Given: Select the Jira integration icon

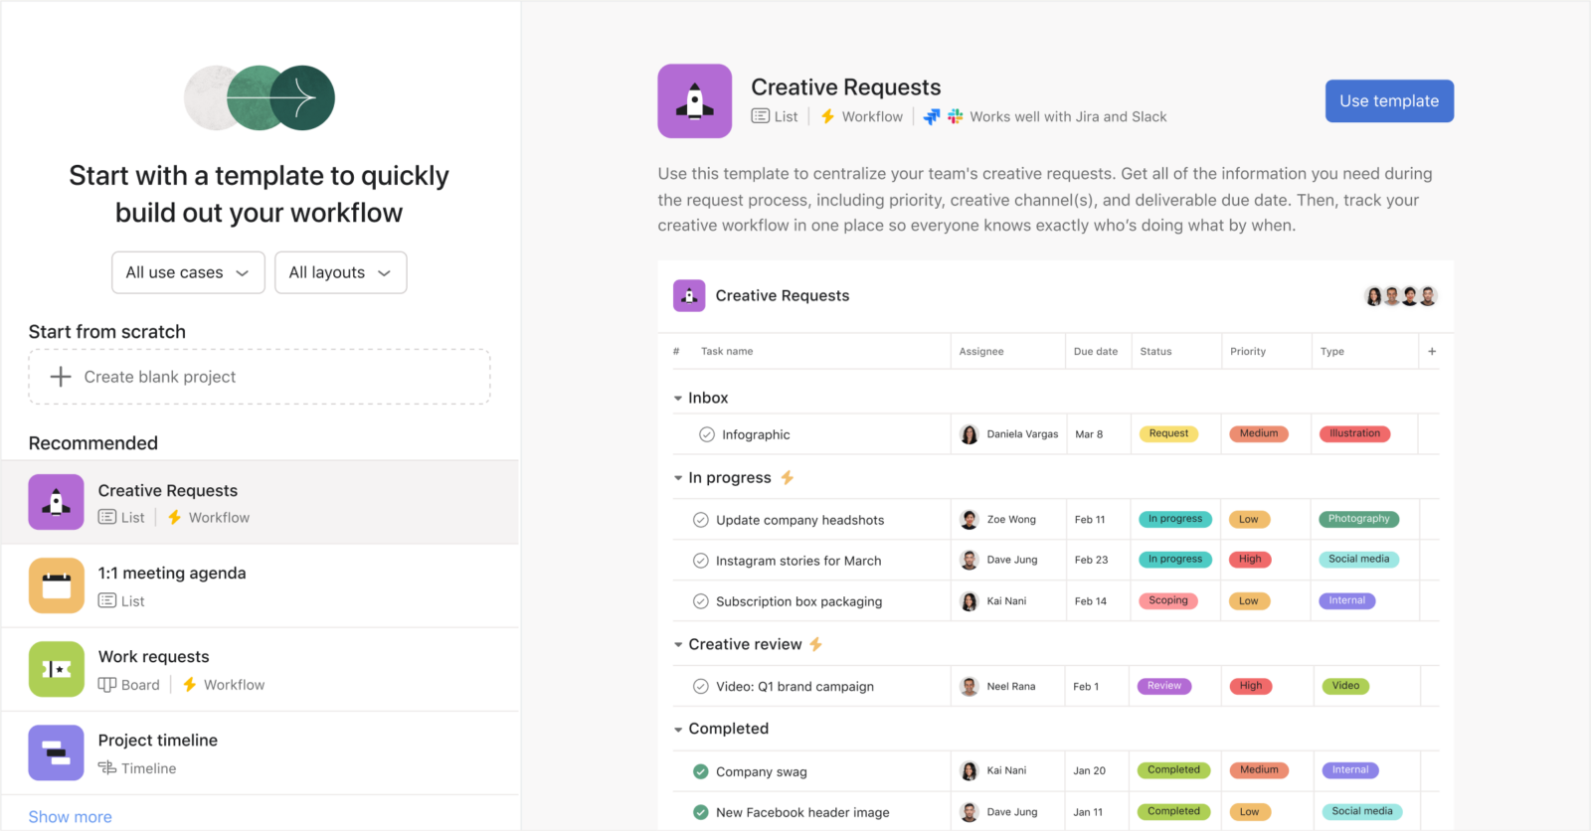Looking at the screenshot, I should [x=932, y=116].
